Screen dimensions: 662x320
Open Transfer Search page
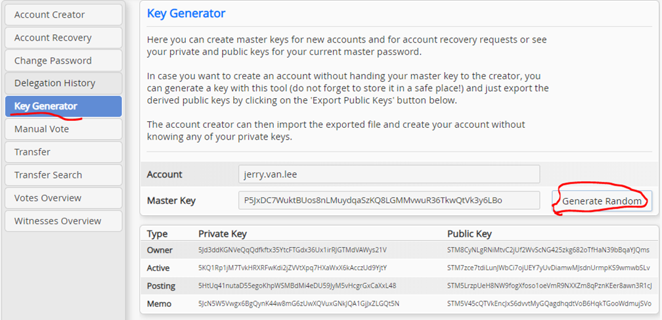63,175
